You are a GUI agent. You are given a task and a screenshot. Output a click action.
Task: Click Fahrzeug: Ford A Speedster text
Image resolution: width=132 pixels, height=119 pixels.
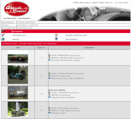pyautogui.click(x=63, y=97)
